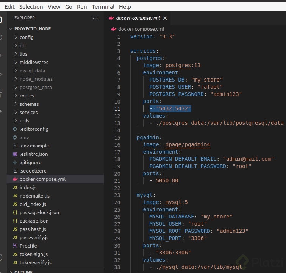The width and height of the screenshot is (286, 273).
Task: Follow the dpage/pgadmin4 image link
Action: tap(188, 144)
